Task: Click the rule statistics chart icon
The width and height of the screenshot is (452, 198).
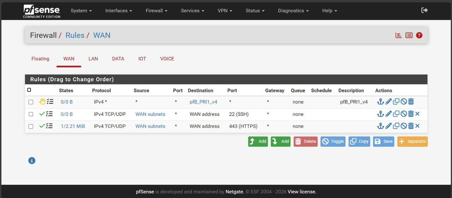Action: [x=399, y=35]
